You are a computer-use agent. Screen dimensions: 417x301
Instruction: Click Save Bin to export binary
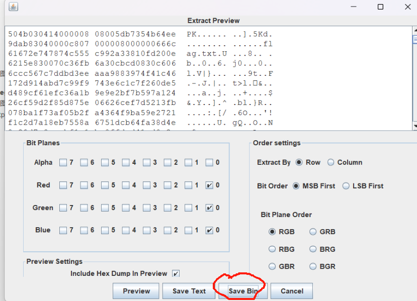(243, 291)
